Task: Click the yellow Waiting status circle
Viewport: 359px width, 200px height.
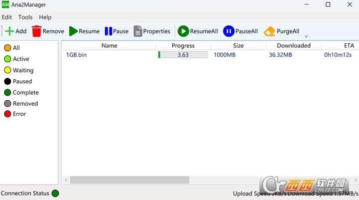Action: (x=7, y=70)
